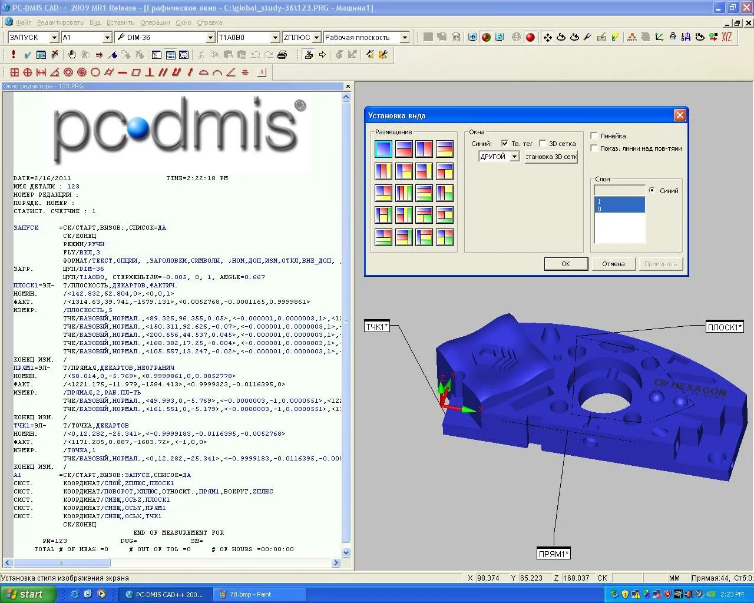Click the green checkmark toolbar icon
Image resolution: width=754 pixels, height=603 pixels.
point(28,54)
